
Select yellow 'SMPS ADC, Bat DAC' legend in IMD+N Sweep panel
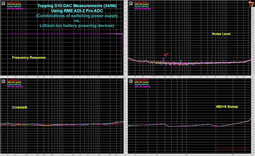(142, 82)
